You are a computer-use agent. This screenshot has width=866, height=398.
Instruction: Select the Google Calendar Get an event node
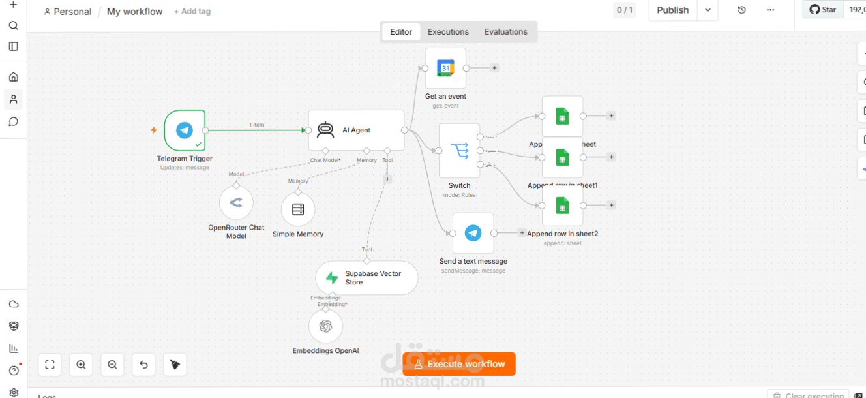(445, 68)
